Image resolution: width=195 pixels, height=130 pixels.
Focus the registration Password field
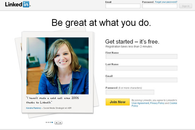130,92
